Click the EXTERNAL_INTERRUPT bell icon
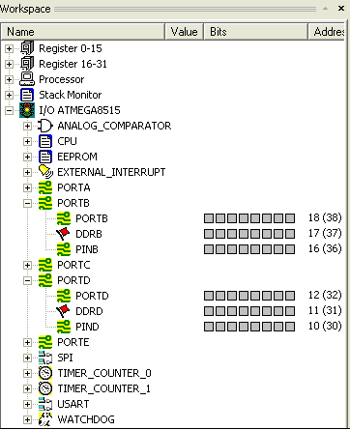350x430 pixels. [45, 172]
